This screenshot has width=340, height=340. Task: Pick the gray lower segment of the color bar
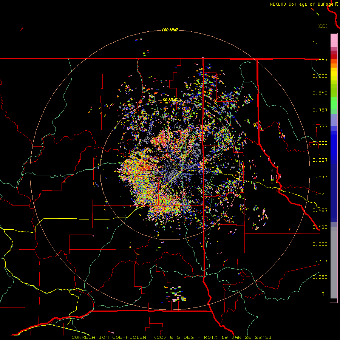coord(334,263)
